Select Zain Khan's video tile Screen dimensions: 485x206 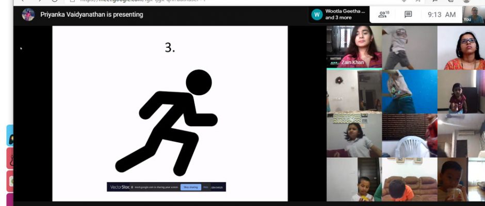(354, 47)
